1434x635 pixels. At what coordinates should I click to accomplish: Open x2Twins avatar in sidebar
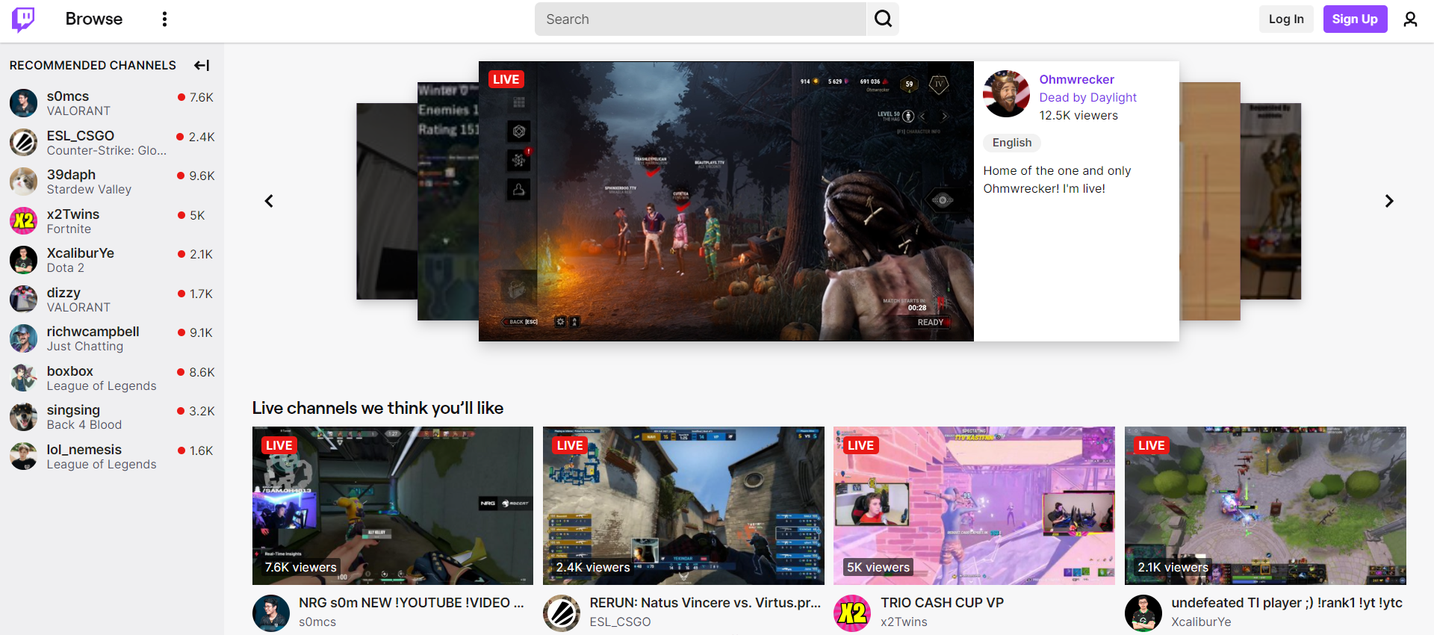pyautogui.click(x=23, y=221)
